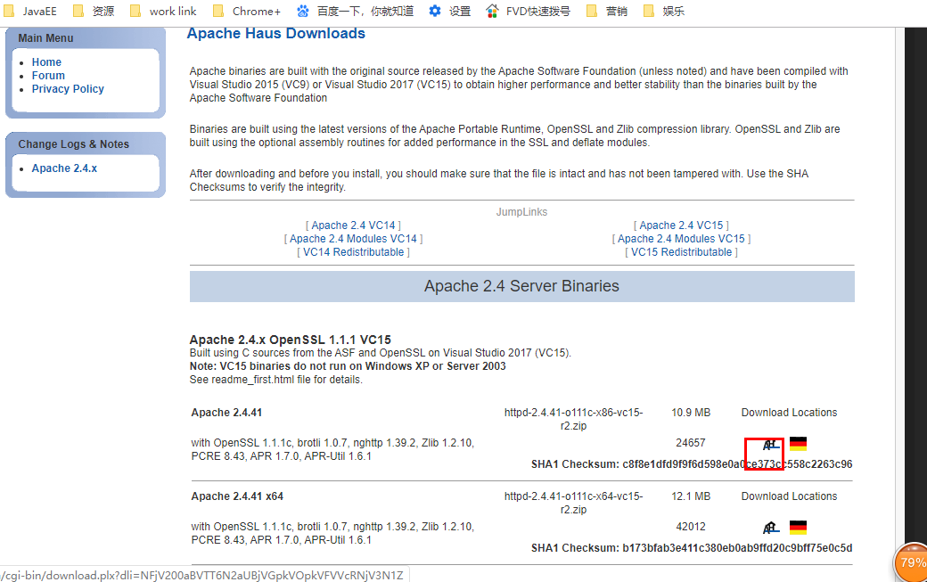927x582 pixels.
Task: Jump to VC14 Redistributable link
Action: [x=354, y=252]
